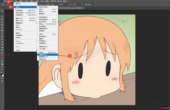This screenshot has width=170, height=110.
Task: Choose the Eraser tool
Action: coord(2,41)
